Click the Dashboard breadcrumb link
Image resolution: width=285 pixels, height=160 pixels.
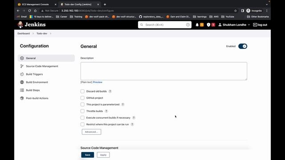click(x=24, y=34)
